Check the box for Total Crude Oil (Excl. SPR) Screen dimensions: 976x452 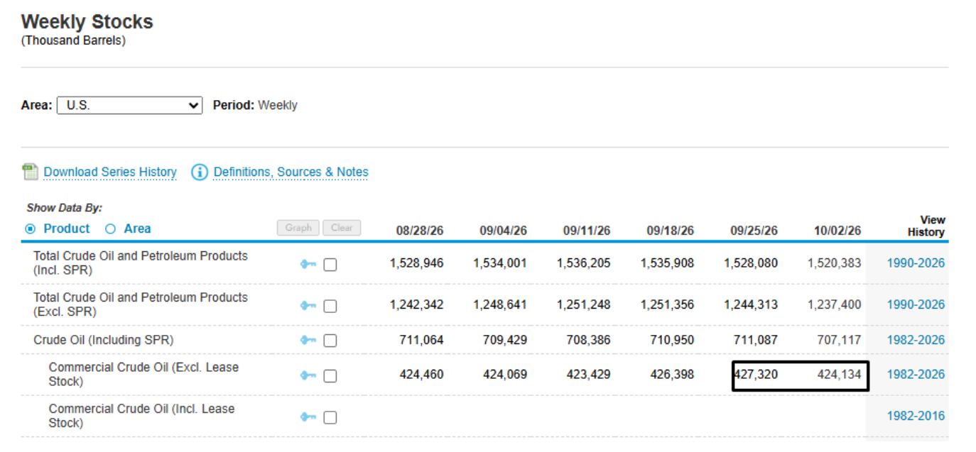pos(330,307)
